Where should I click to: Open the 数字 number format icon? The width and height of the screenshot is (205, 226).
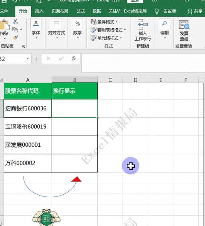(78, 24)
